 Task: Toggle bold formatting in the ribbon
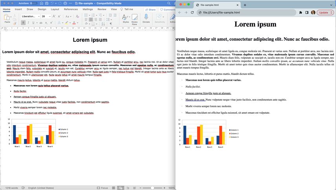point(23,23)
